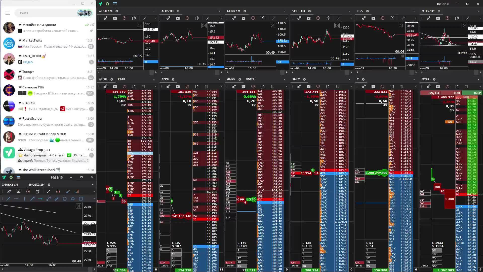Open the IMOEX2 1M tab list dropdown

[x=92, y=185]
